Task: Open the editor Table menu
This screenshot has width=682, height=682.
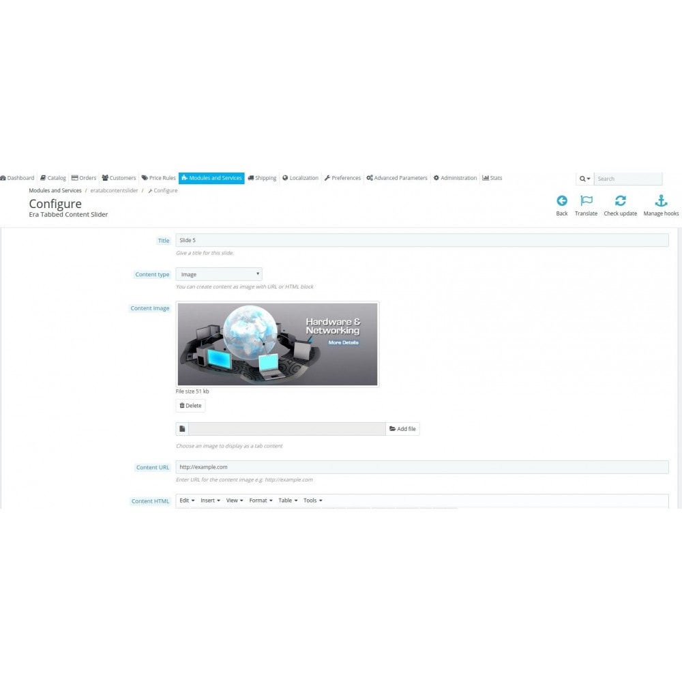Action: pyautogui.click(x=288, y=501)
